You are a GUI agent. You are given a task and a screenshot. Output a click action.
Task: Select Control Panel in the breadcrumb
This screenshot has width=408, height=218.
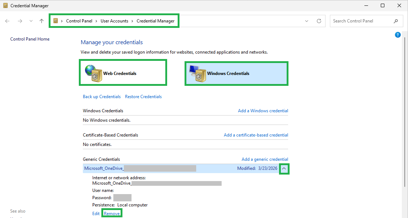[x=79, y=21]
